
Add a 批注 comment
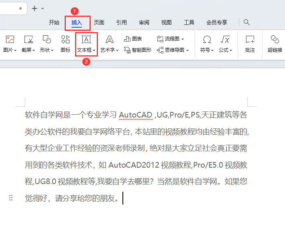(x=250, y=44)
